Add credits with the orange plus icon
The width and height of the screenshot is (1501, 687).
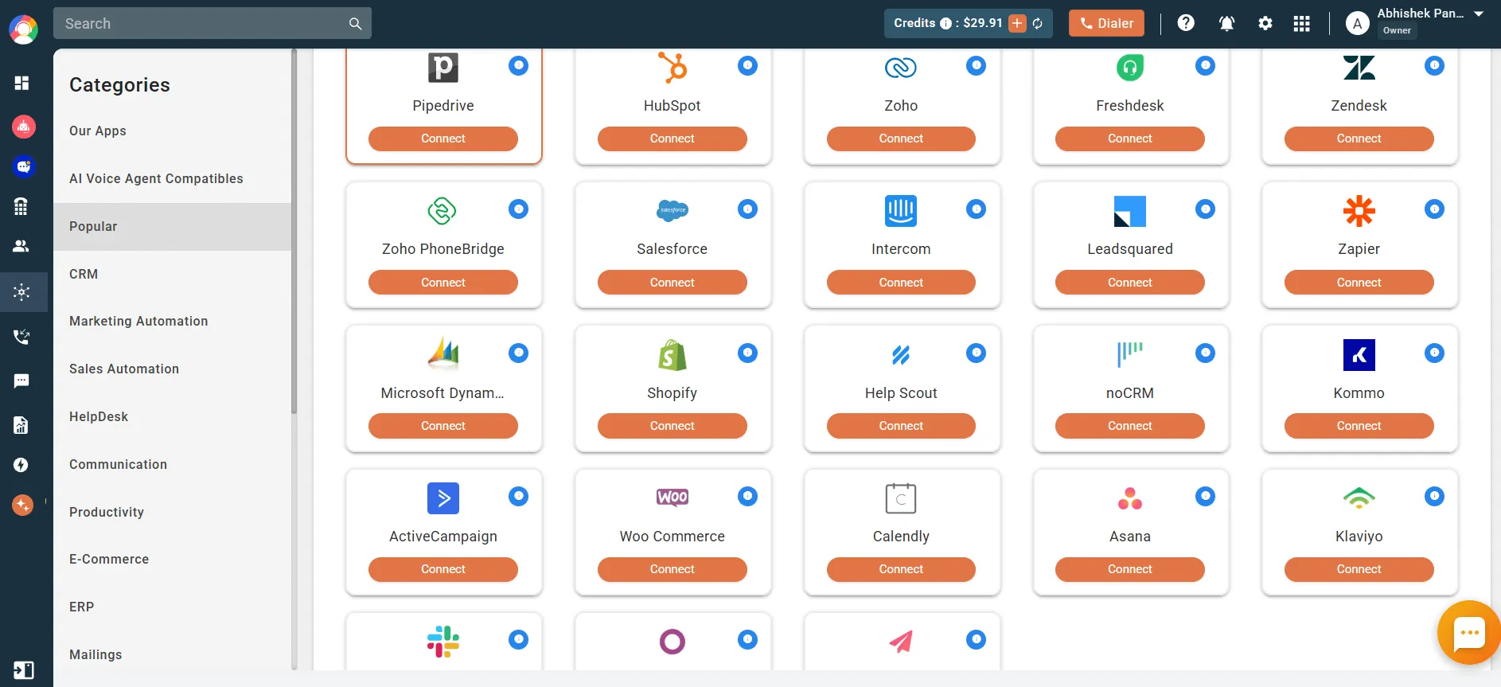tap(1017, 23)
